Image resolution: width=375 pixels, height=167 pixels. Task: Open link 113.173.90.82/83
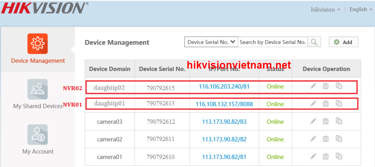tap(224, 122)
